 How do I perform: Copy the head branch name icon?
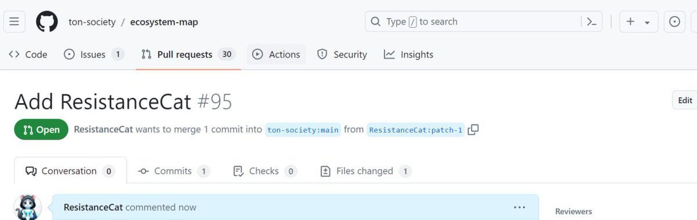tap(473, 130)
